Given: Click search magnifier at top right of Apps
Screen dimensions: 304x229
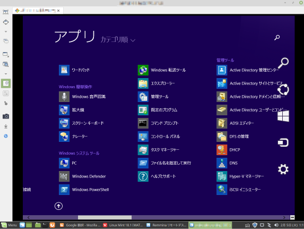Looking at the screenshot, I should coord(277,37).
